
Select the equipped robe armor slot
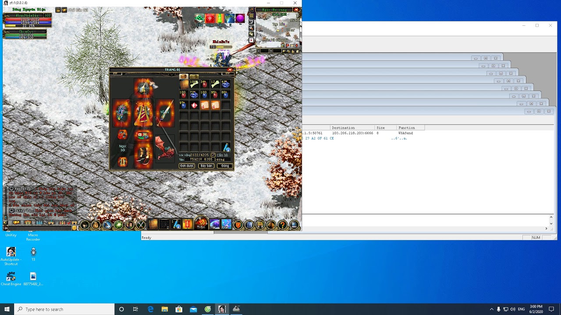pyautogui.click(x=143, y=113)
